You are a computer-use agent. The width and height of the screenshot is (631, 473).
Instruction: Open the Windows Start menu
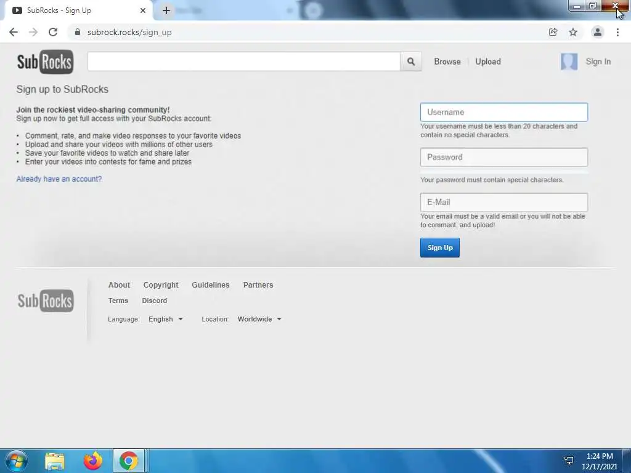[x=17, y=461]
